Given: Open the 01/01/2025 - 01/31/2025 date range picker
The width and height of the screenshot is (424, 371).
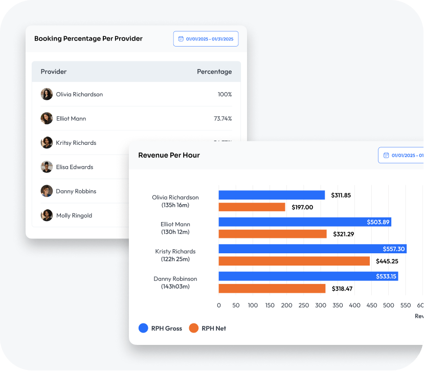Looking at the screenshot, I should click(206, 39).
